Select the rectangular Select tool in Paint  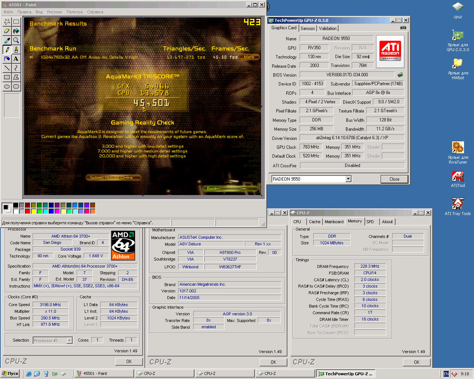(x=16, y=22)
